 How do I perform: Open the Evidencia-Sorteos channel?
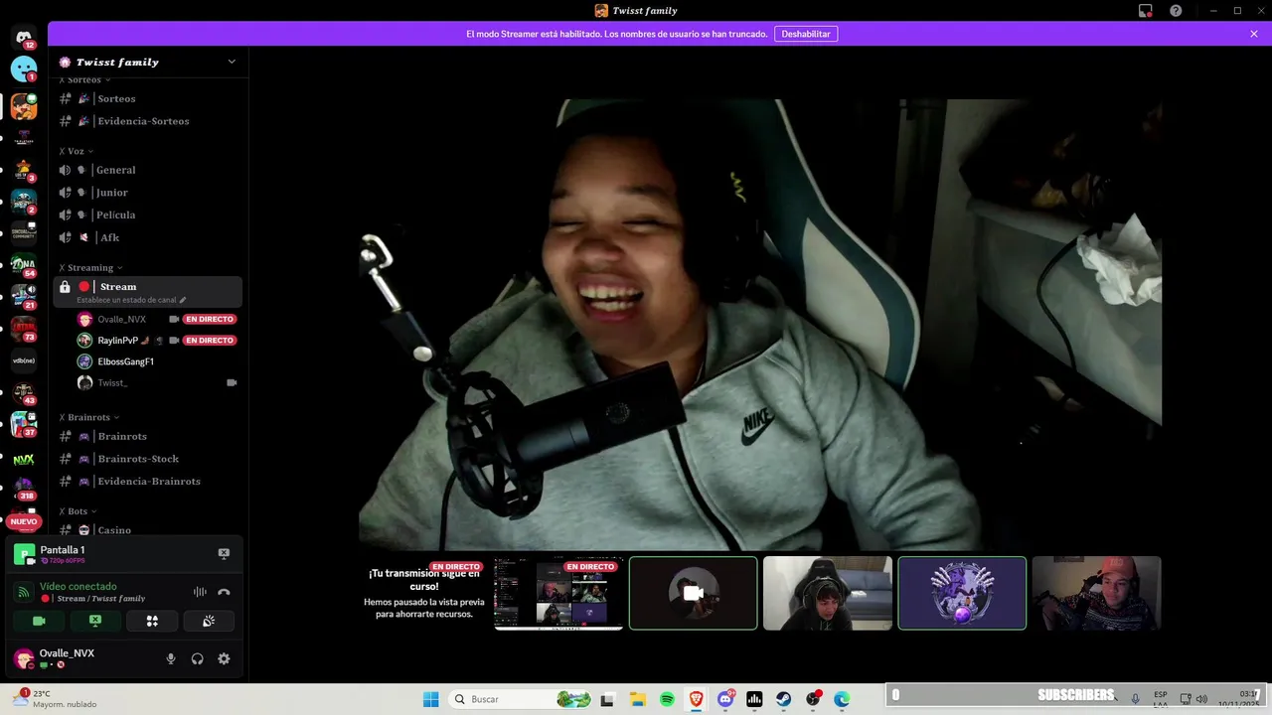[x=147, y=121]
